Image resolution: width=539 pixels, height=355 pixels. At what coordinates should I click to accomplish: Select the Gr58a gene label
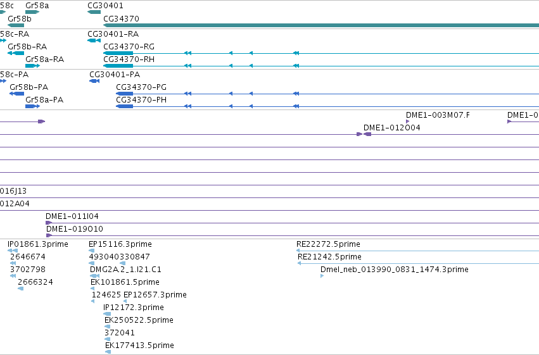coord(37,6)
